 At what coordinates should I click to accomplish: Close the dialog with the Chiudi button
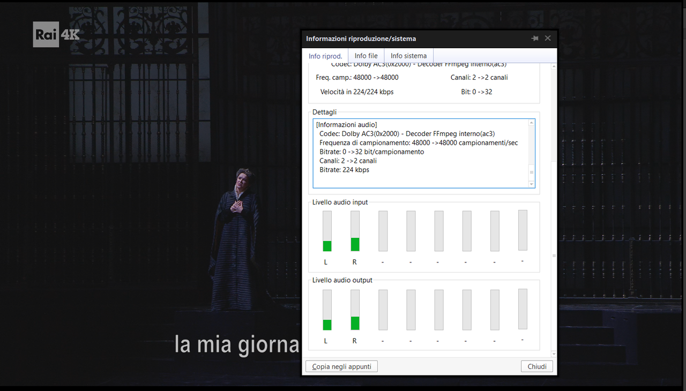pos(536,366)
